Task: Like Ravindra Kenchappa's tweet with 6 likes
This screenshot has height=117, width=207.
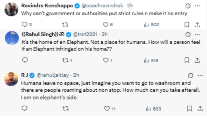Action: coord(108,25)
